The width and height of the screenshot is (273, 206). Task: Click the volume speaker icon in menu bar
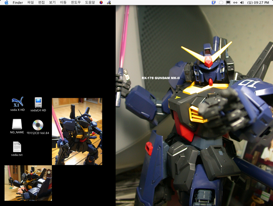coord(243,3)
